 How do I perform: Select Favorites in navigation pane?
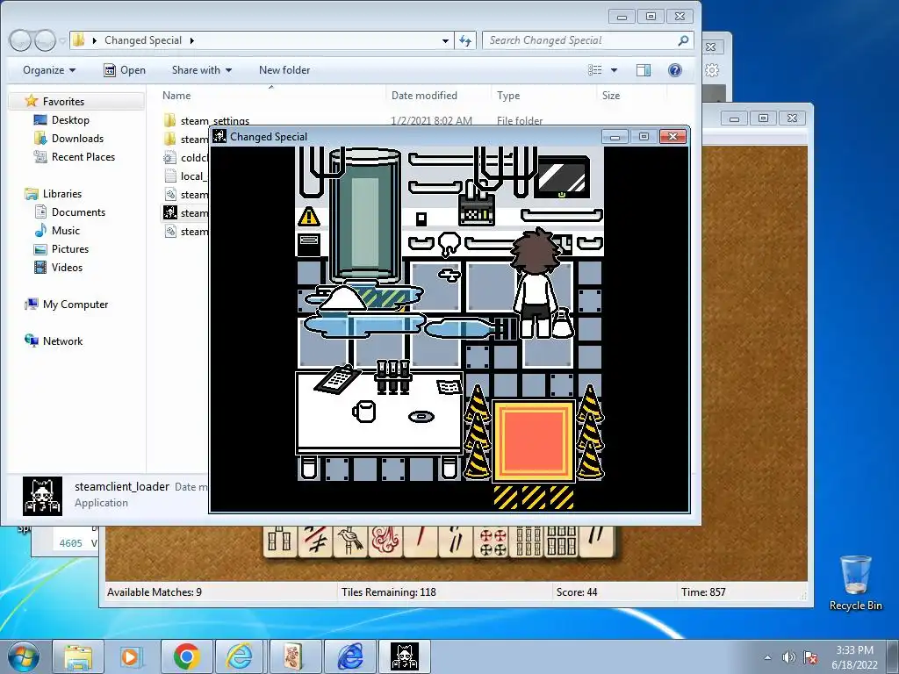pyautogui.click(x=63, y=102)
